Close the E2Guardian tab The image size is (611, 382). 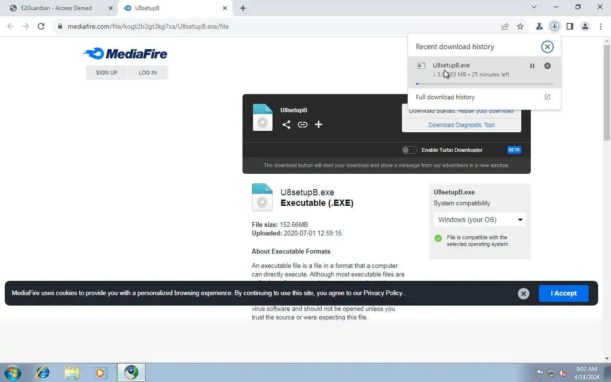click(111, 8)
